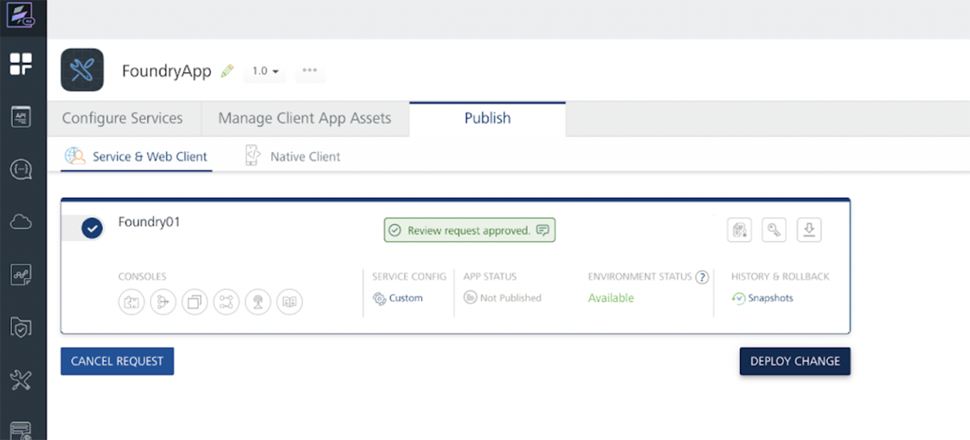Open the shield folder icon in sidebar
Viewport: 970px width, 440px height.
point(21,327)
